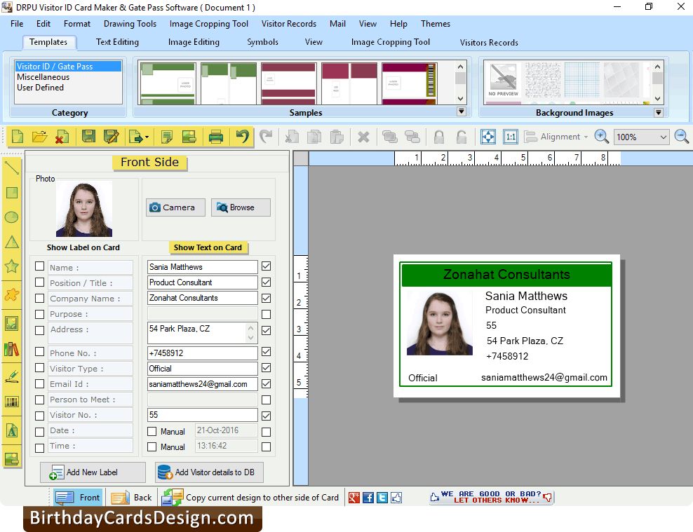Enable the Position / Title label checkbox
Viewport: 693px width, 532px height.
click(40, 282)
